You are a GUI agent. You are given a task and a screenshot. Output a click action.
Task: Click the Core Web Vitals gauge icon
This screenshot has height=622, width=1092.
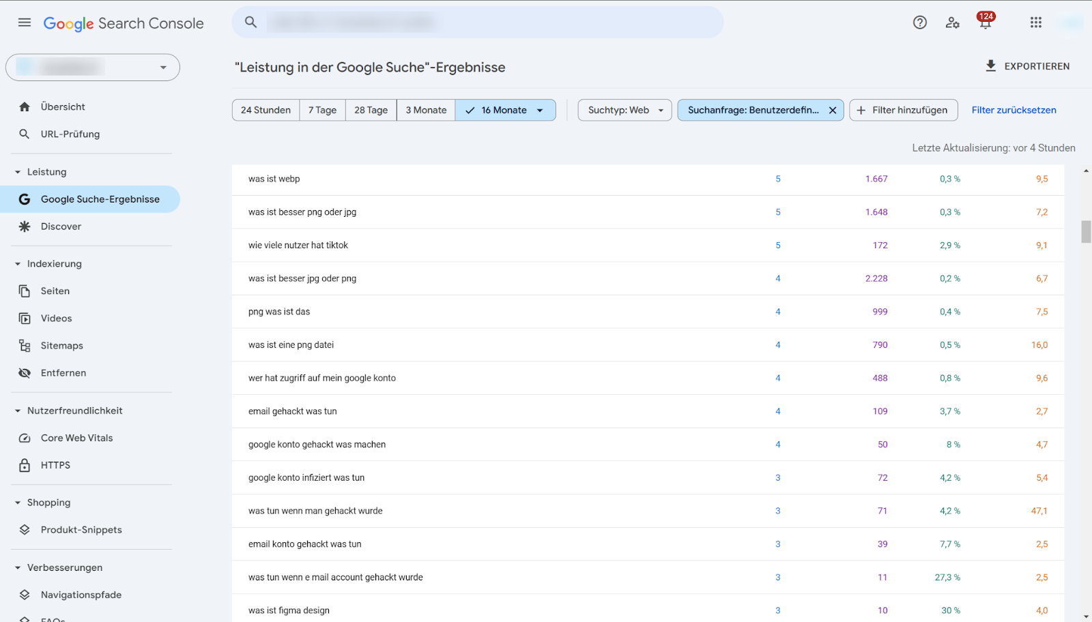tap(25, 438)
